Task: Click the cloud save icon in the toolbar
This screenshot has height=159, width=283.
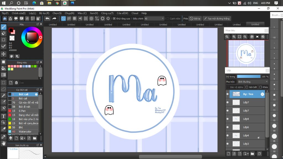Action: 5,18
